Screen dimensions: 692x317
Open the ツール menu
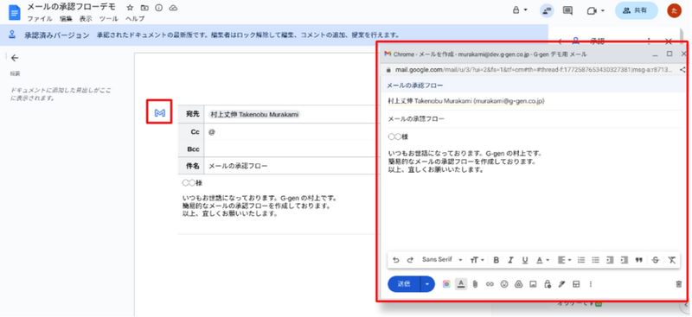click(109, 19)
